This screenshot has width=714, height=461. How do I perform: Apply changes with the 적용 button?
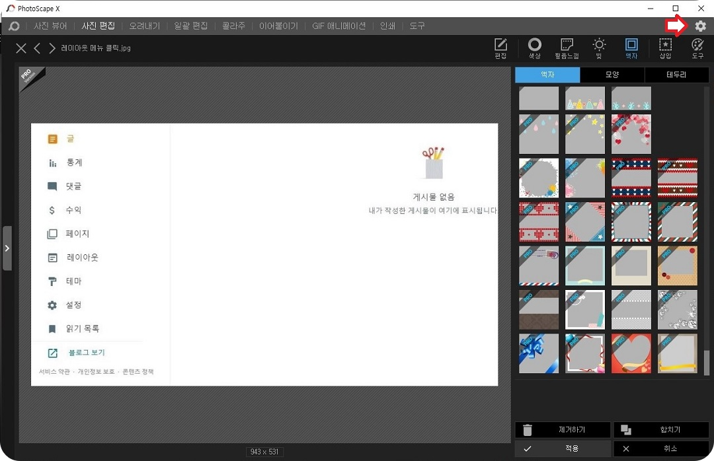coord(563,448)
